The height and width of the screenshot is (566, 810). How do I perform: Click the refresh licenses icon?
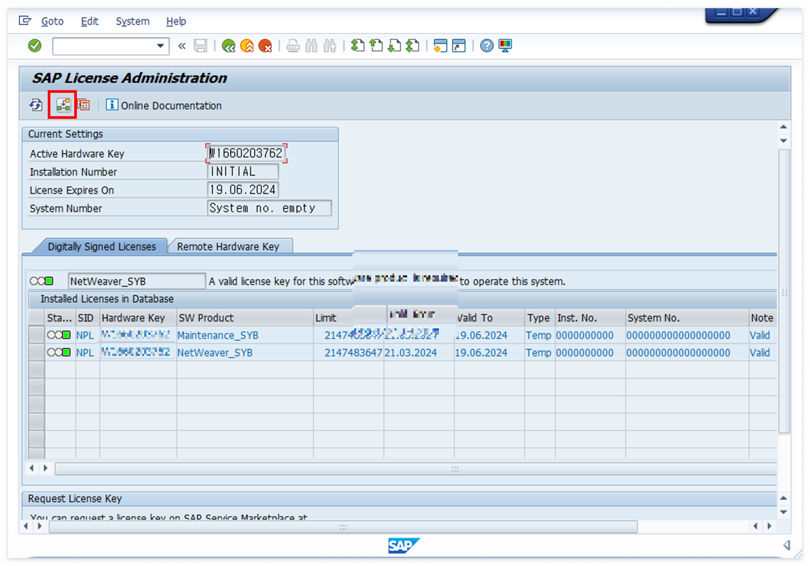36,105
